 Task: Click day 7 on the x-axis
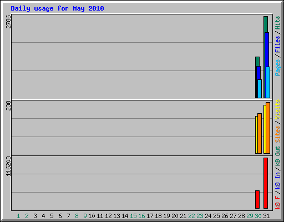point(68,216)
